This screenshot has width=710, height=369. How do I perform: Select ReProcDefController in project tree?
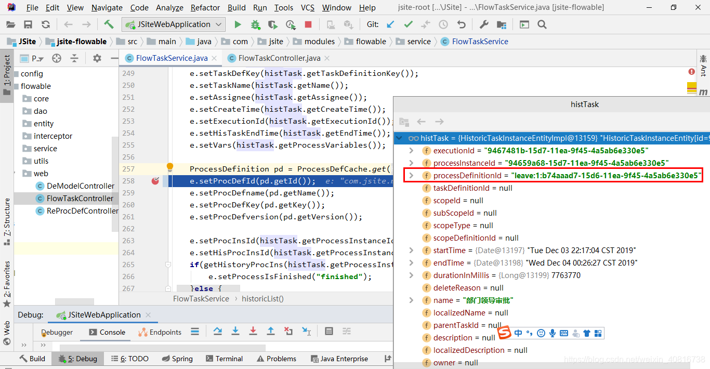click(78, 211)
